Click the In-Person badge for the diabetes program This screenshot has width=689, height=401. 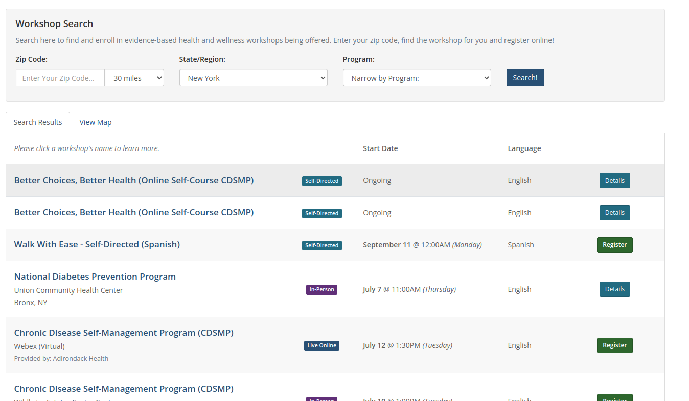pyautogui.click(x=321, y=289)
